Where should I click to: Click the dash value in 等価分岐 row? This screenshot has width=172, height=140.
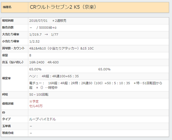[31, 133]
